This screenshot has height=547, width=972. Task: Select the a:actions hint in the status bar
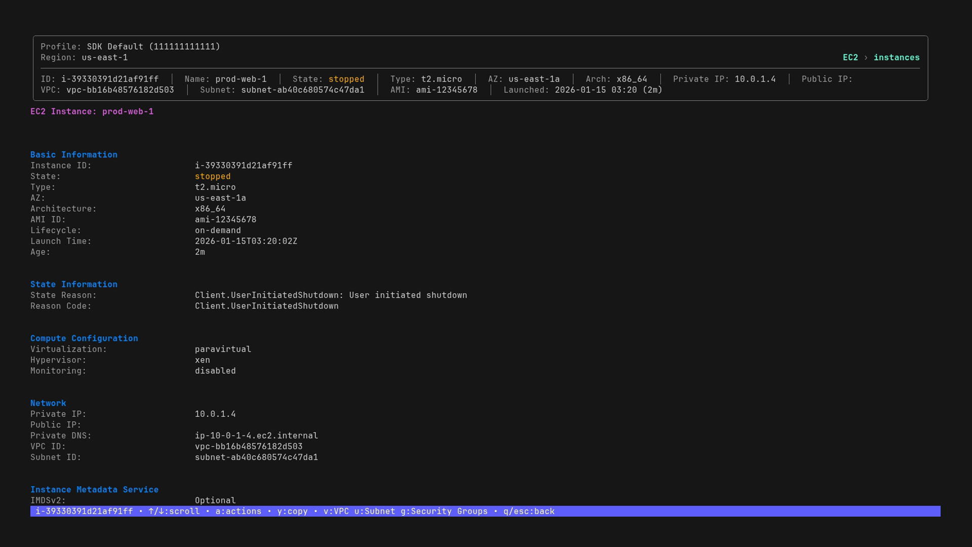pyautogui.click(x=238, y=512)
